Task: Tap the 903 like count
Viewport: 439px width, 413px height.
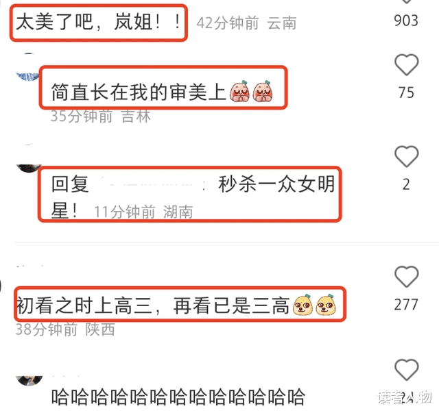Action: [406, 21]
